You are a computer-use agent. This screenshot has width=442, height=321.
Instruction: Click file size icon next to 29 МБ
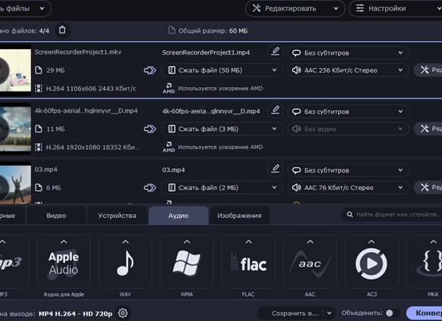point(39,70)
